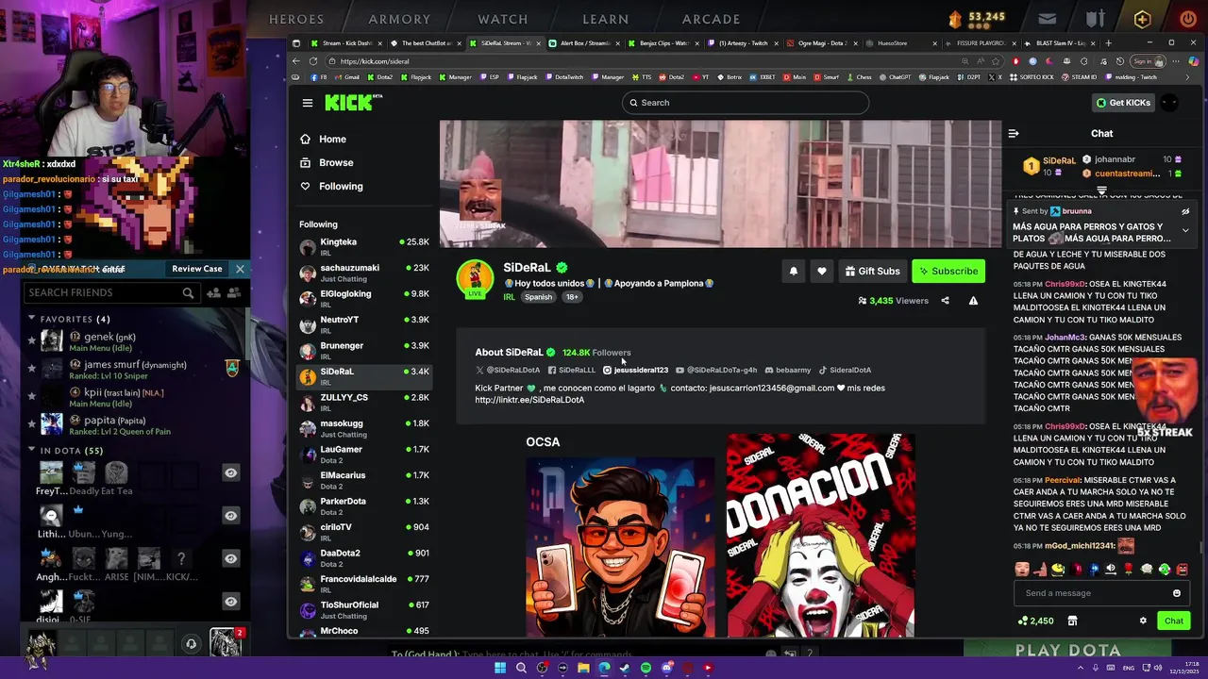Toggle spectate eye for FreyT row
Image resolution: width=1208 pixels, height=679 pixels.
(x=230, y=472)
